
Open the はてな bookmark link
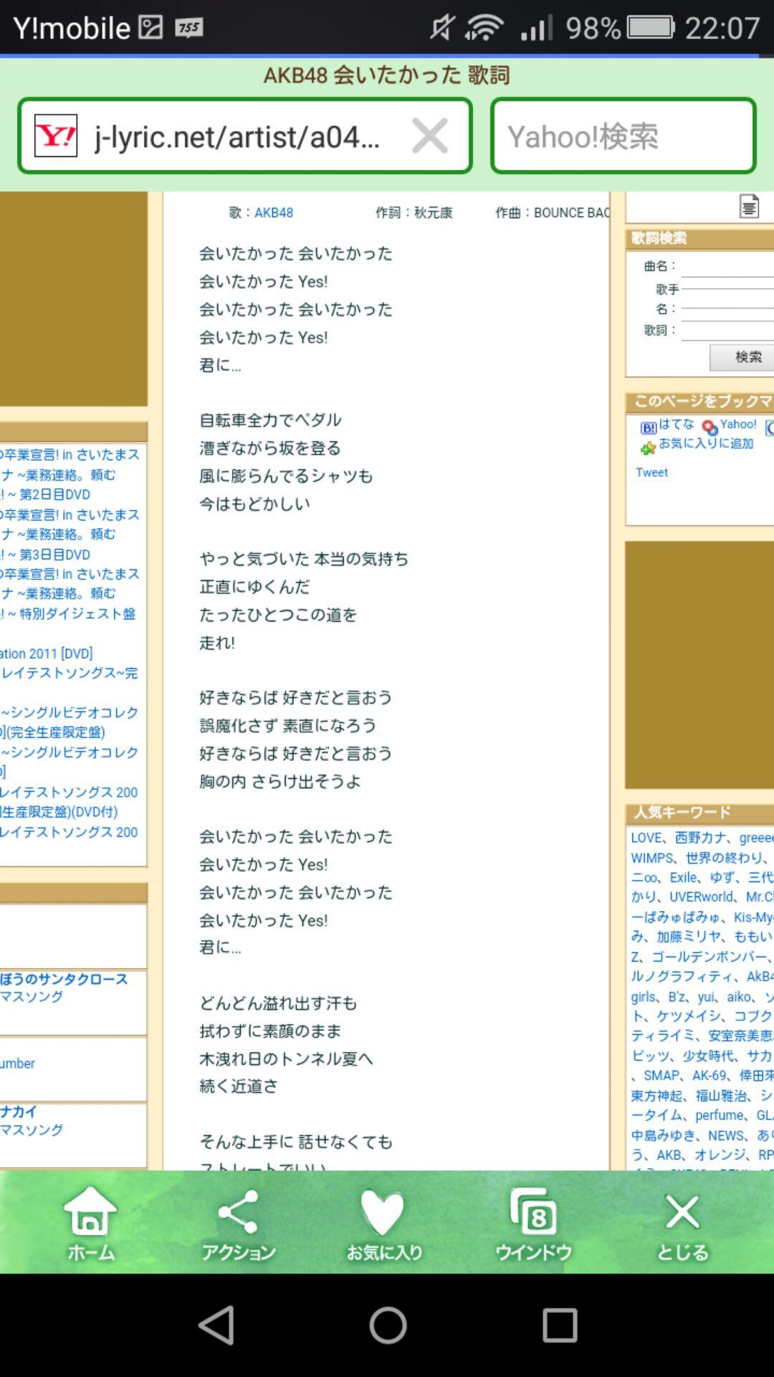(677, 424)
